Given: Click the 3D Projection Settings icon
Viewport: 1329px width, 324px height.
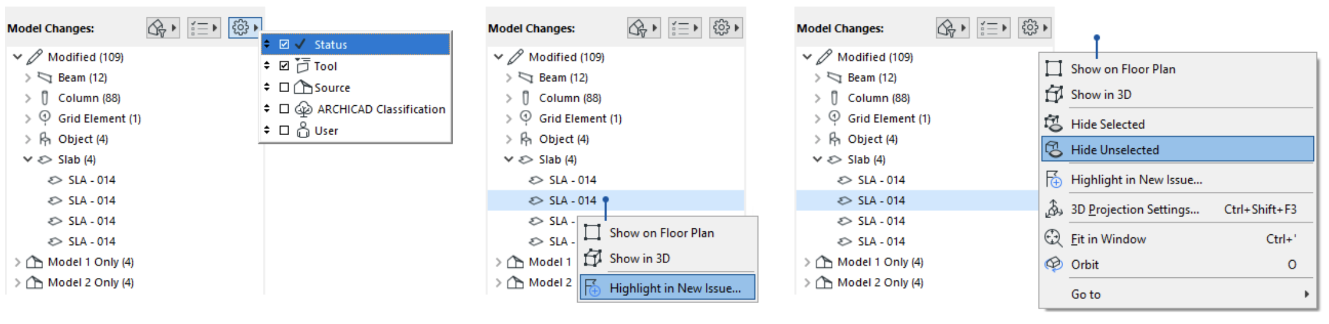Looking at the screenshot, I should [x=1054, y=209].
